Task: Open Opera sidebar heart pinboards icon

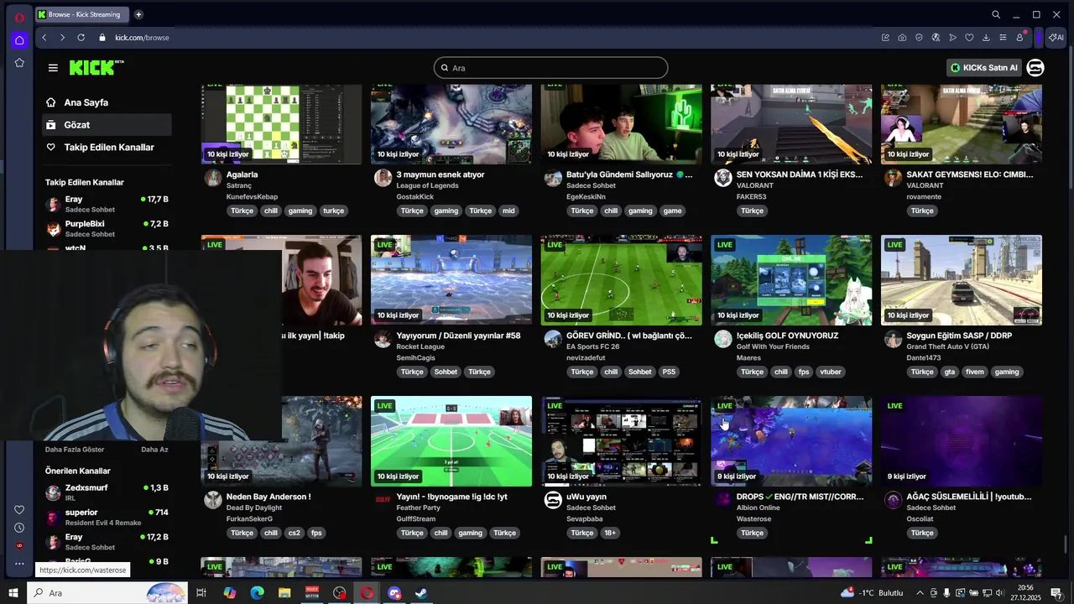Action: [x=19, y=510]
